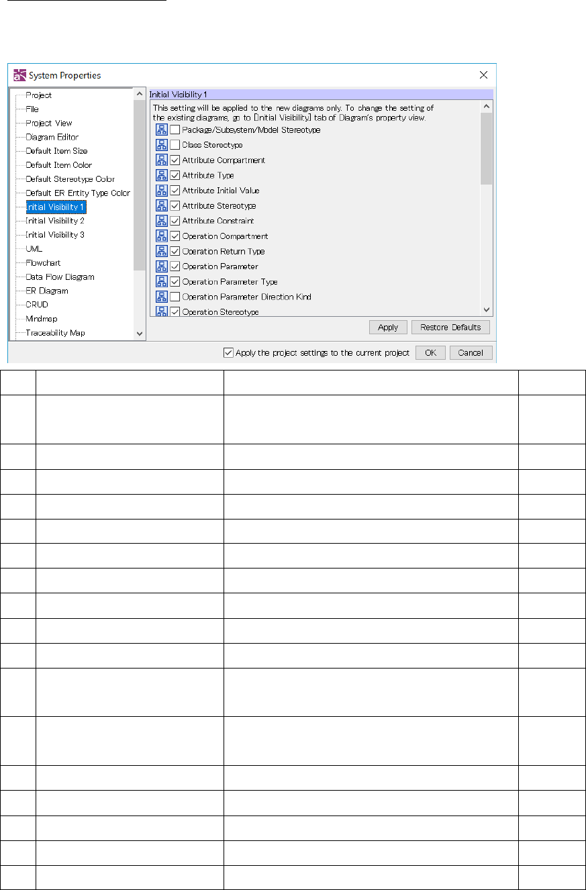
Task: Open ER Diagram settings
Action: pos(47,291)
